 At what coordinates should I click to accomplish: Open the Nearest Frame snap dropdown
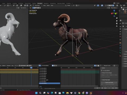[x=108, y=66]
